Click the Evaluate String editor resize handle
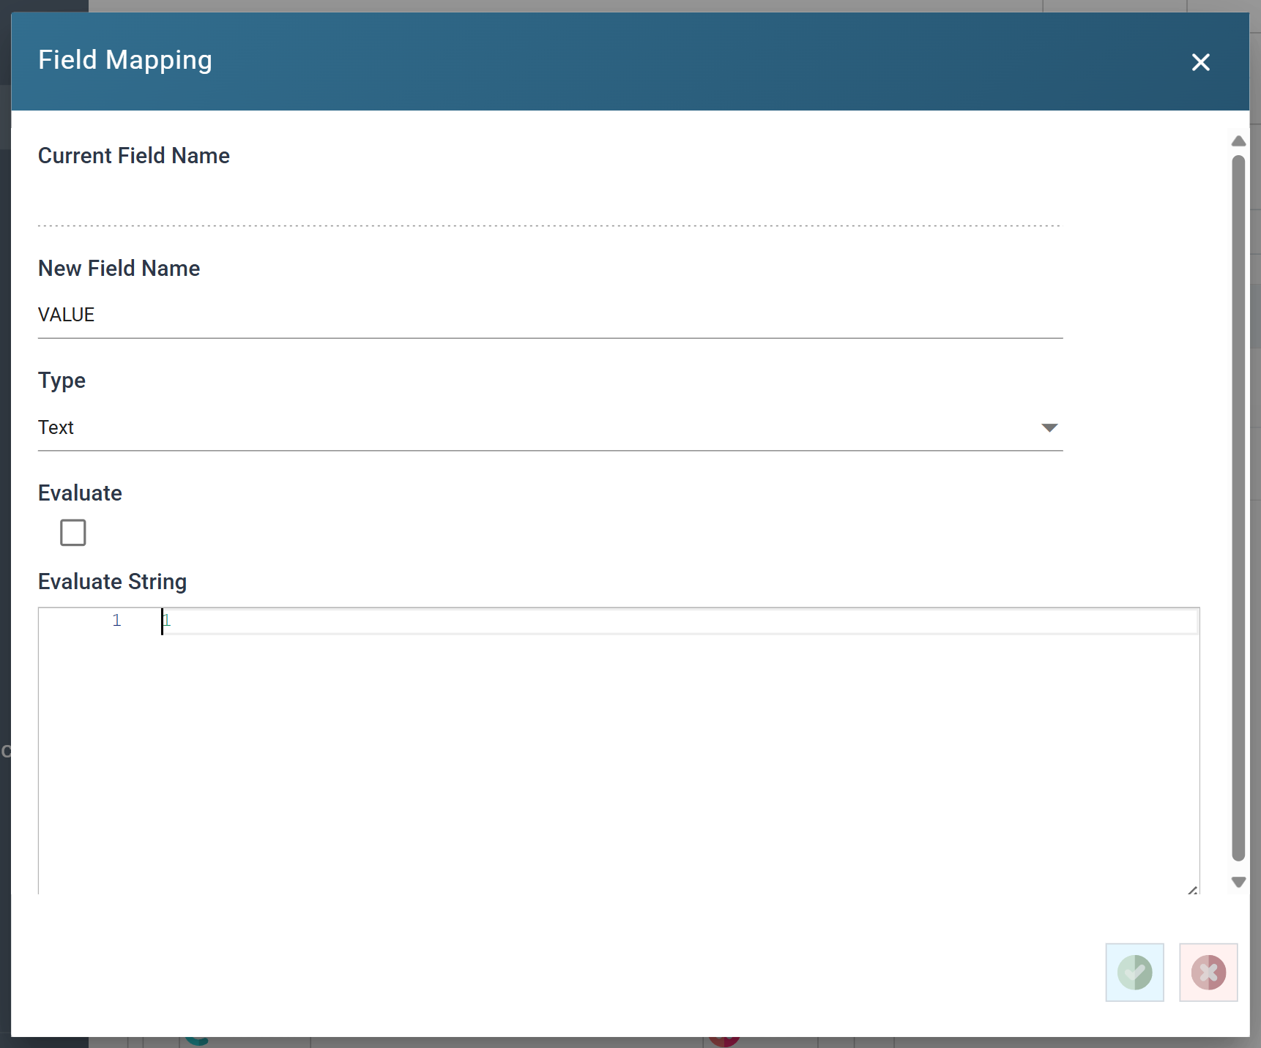 click(1193, 889)
